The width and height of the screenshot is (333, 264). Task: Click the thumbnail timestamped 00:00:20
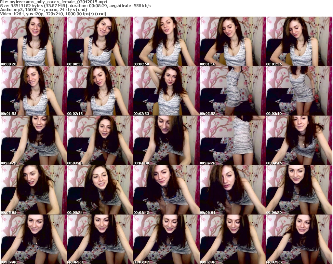(x=33, y=41)
